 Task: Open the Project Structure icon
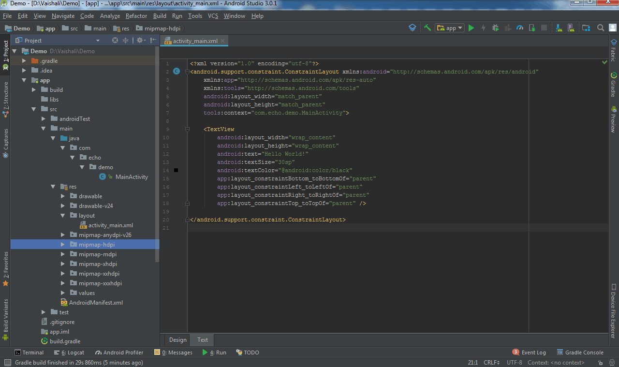pos(586,28)
